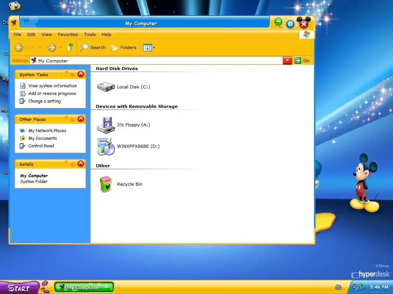Click the View system information icon
The width and height of the screenshot is (393, 294).
23,86
